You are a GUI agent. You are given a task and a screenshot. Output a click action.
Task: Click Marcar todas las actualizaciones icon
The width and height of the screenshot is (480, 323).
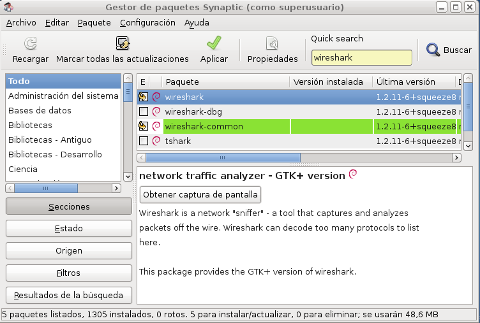pyautogui.click(x=123, y=43)
